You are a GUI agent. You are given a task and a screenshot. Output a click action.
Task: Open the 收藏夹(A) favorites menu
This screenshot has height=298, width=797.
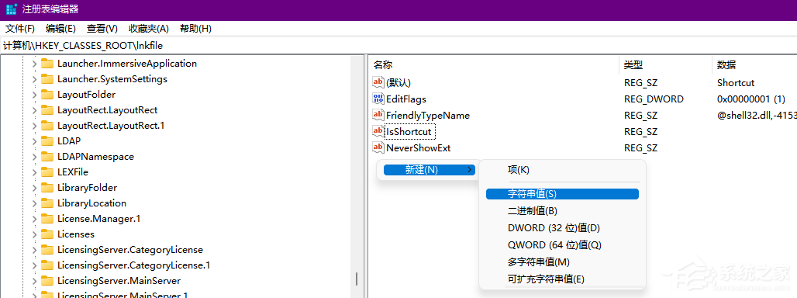pyautogui.click(x=149, y=29)
